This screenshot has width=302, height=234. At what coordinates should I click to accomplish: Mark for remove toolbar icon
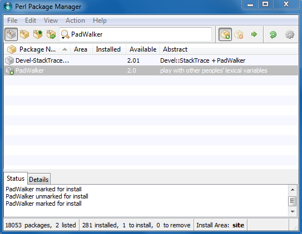pyautogui.click(x=239, y=34)
